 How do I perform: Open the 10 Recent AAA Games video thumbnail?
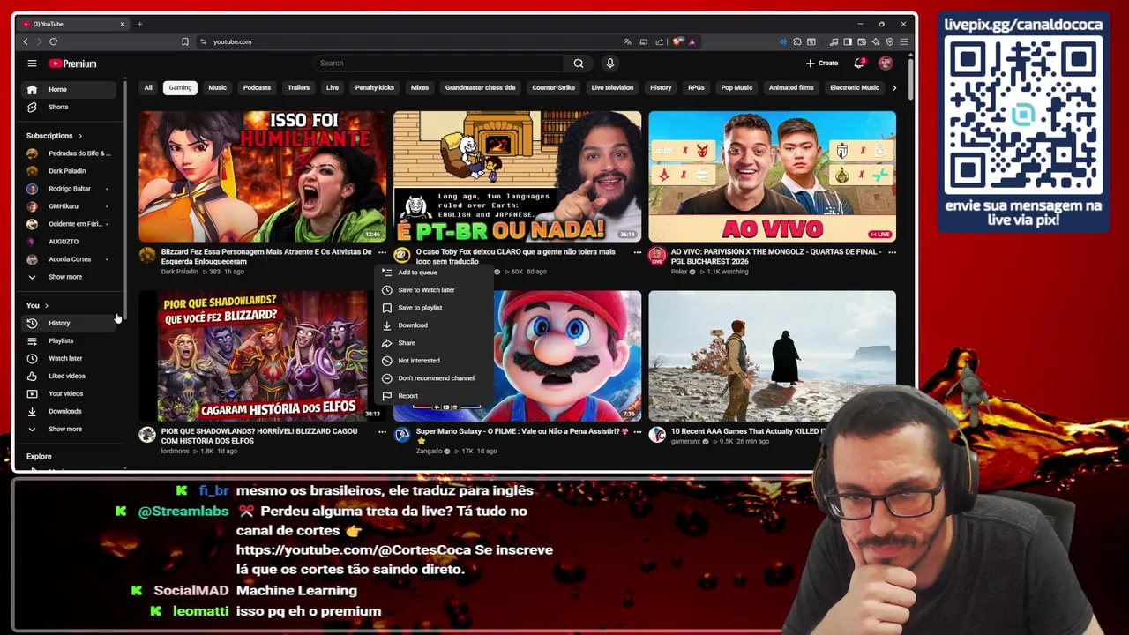coord(772,356)
